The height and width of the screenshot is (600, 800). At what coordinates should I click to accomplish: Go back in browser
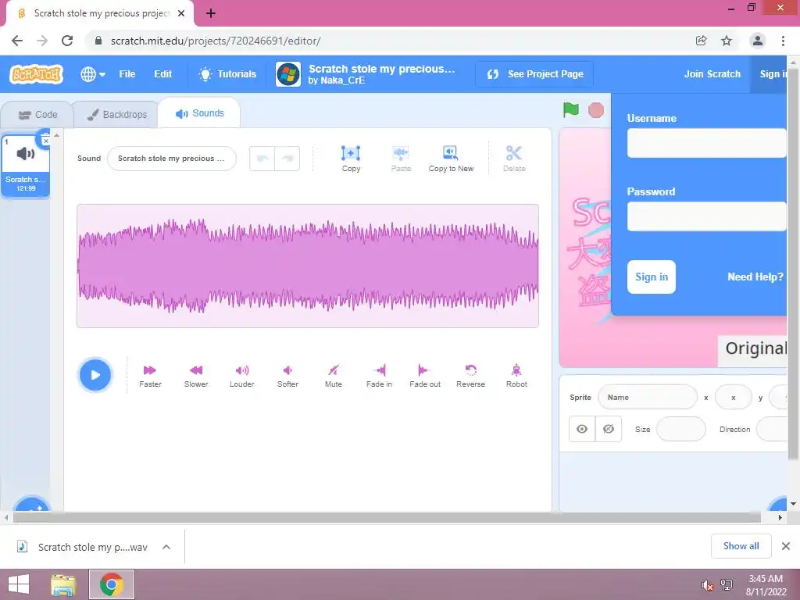(x=17, y=41)
